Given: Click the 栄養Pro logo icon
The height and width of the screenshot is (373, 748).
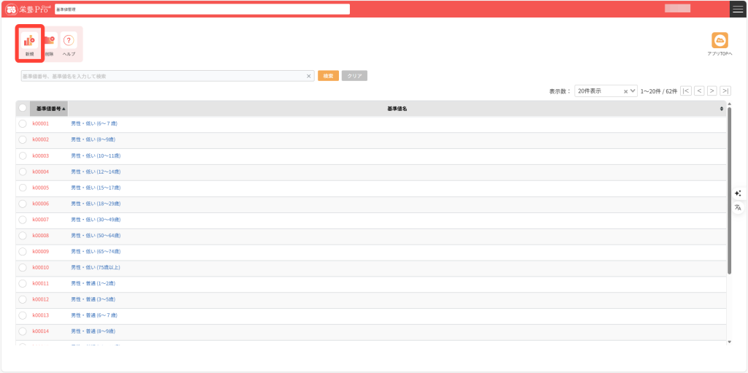Looking at the screenshot, I should [11, 9].
